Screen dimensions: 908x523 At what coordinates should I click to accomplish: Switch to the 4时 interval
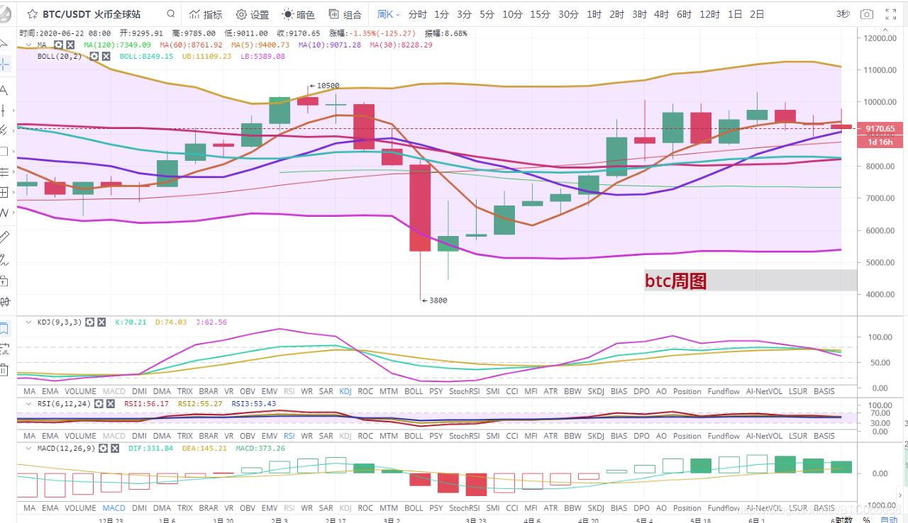[661, 14]
